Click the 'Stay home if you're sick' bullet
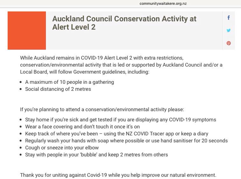The image size is (241, 179). (120, 120)
